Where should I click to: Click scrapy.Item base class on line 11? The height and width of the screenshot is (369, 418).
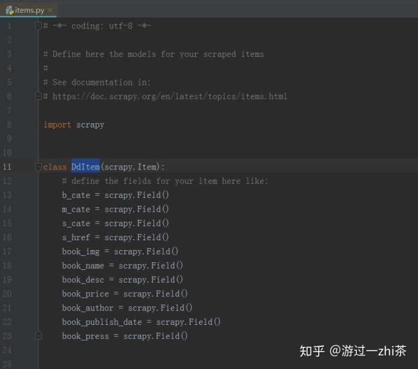[131, 167]
